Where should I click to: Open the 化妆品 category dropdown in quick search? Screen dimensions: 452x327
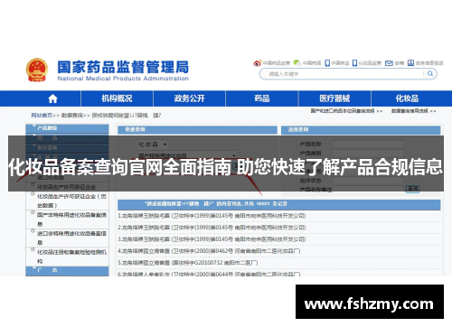(153, 145)
